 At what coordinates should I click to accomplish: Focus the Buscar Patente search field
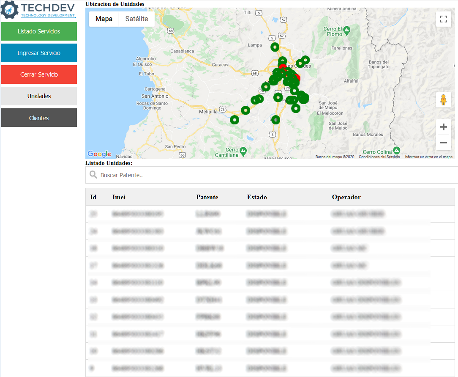(x=272, y=175)
